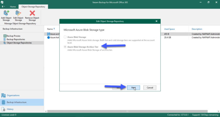
Task: Click the Object Storage Repositories icon
Action: [x=5, y=43]
